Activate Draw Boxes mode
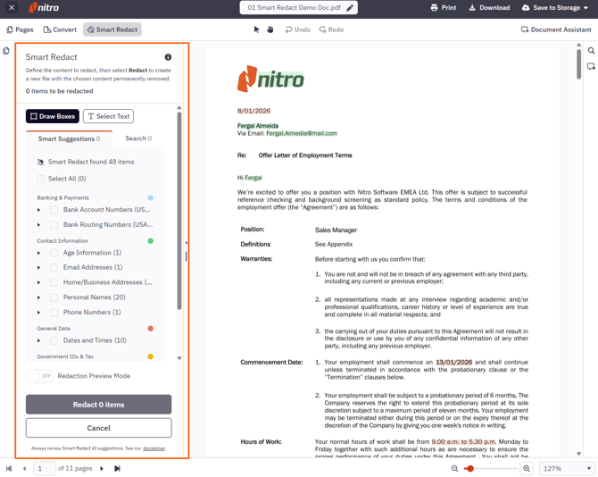 (53, 116)
